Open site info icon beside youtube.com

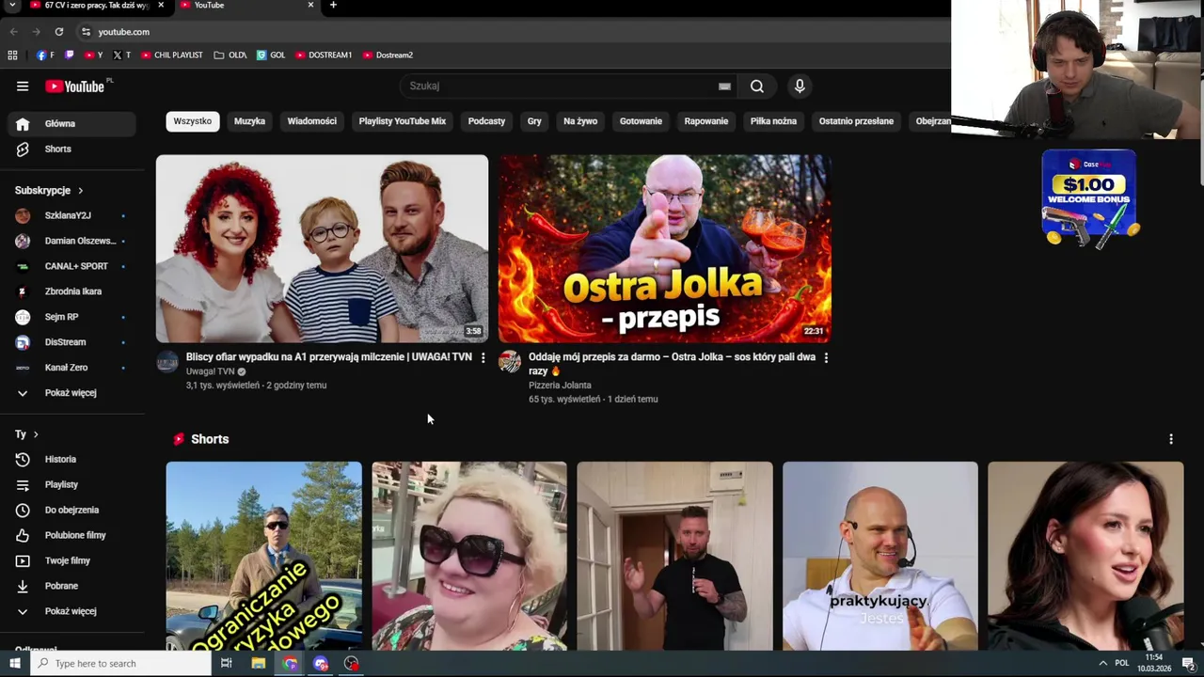pyautogui.click(x=86, y=32)
